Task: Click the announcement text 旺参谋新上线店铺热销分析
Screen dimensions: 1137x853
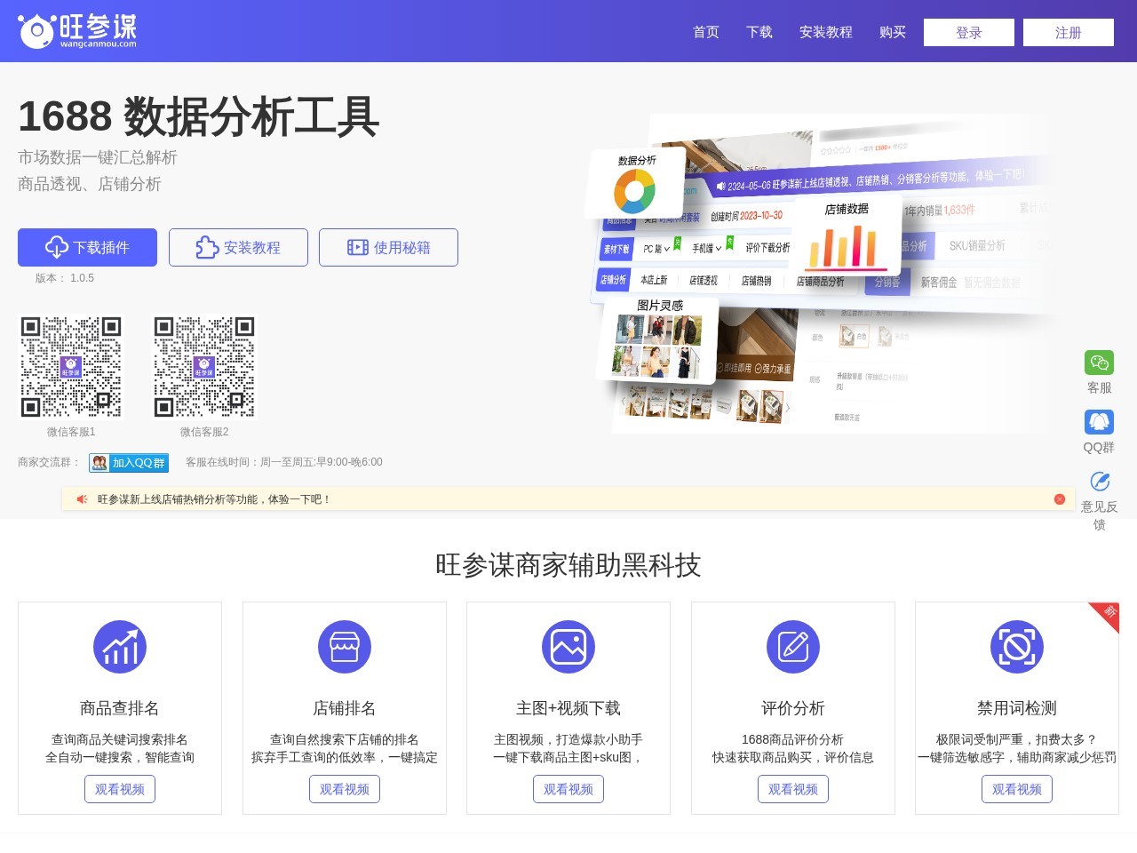Action: 213,499
